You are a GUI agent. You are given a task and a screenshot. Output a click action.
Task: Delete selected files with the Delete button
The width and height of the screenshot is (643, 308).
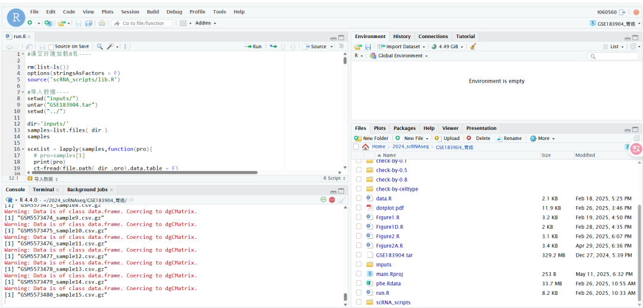coord(479,138)
